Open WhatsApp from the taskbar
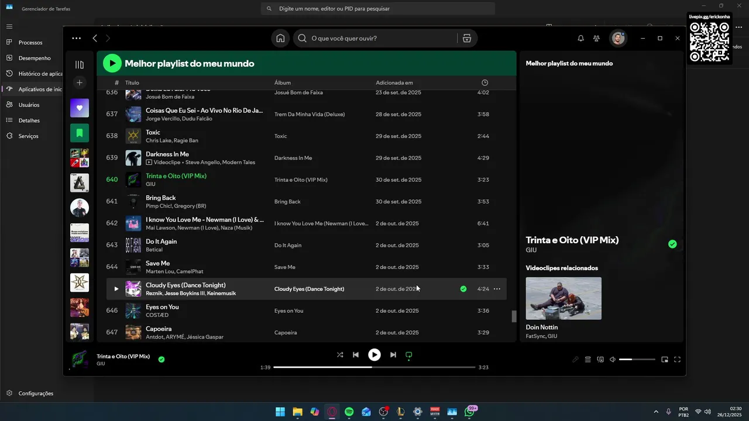This screenshot has width=749, height=421. coord(469,412)
